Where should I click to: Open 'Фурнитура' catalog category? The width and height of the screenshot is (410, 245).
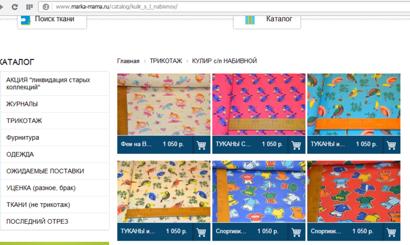[x=23, y=138]
